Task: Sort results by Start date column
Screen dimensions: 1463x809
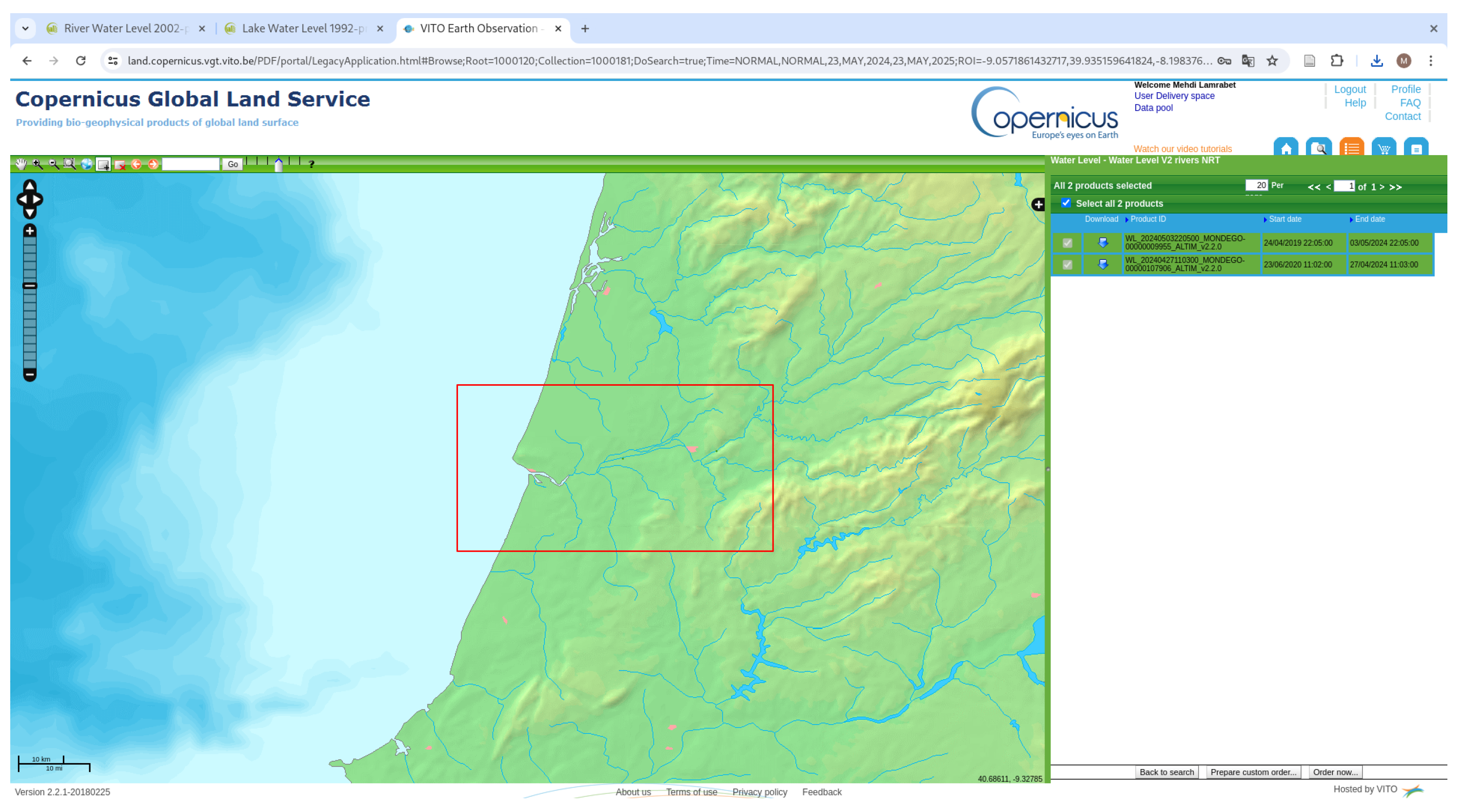Action: (x=1284, y=219)
